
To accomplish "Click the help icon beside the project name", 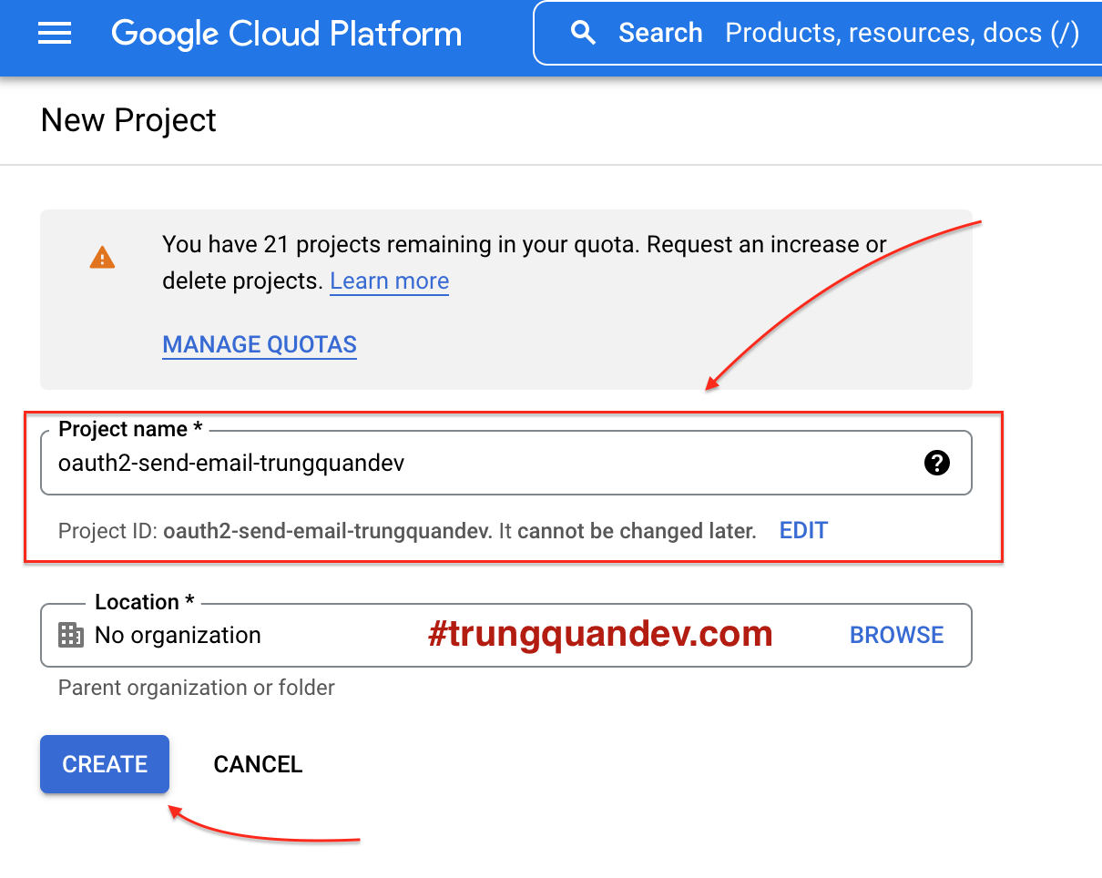I will click(x=936, y=463).
